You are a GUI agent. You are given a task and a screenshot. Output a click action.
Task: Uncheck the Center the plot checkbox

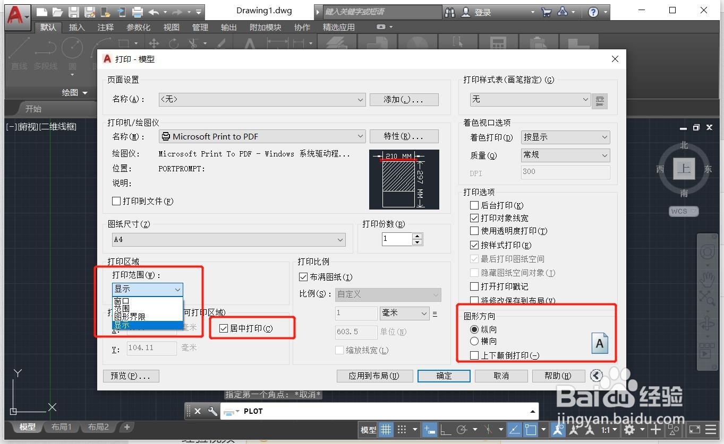pos(224,328)
